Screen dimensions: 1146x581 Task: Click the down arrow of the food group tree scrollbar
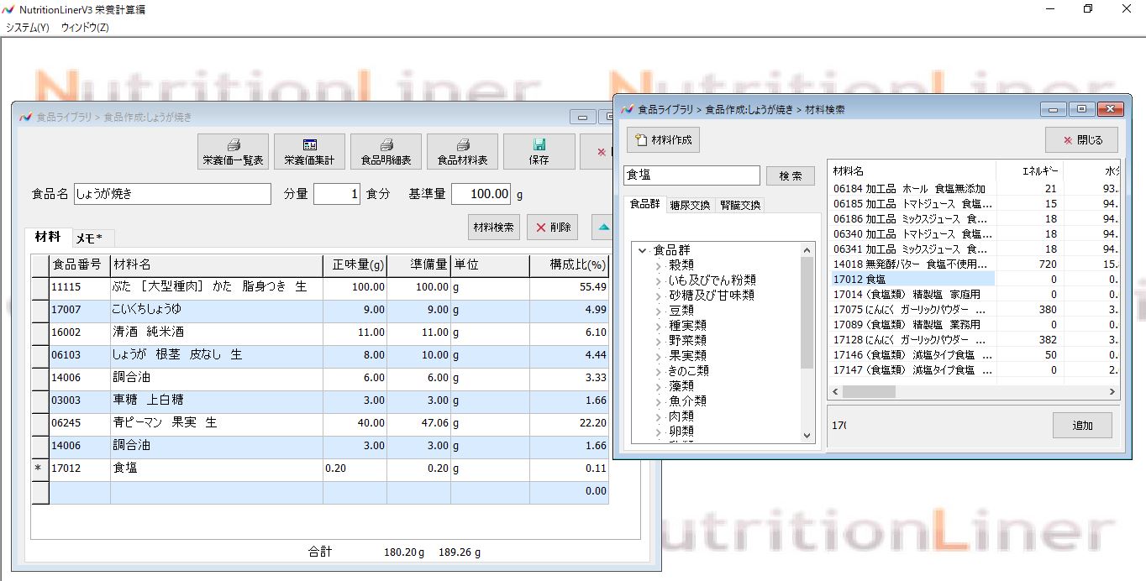807,435
